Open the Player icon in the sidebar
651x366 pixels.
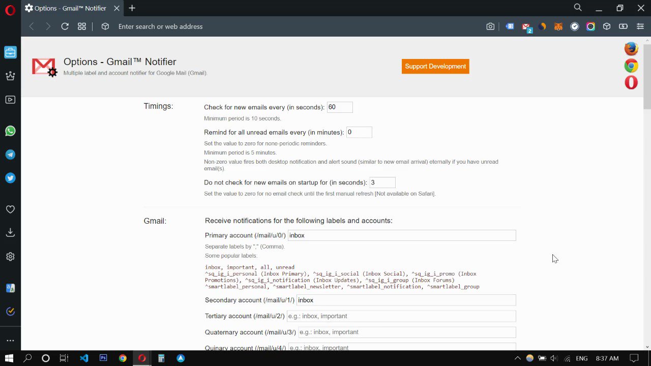tap(10, 100)
